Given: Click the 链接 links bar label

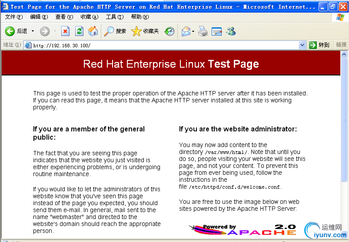Looking at the screenshot, I should click(x=341, y=45).
